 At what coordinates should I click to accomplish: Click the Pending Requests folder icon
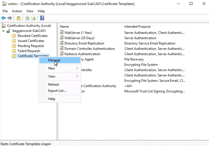pyautogui.click(x=14, y=46)
